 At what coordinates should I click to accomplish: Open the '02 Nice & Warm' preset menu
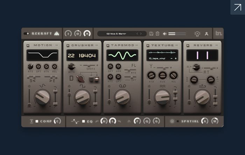coord(117,34)
